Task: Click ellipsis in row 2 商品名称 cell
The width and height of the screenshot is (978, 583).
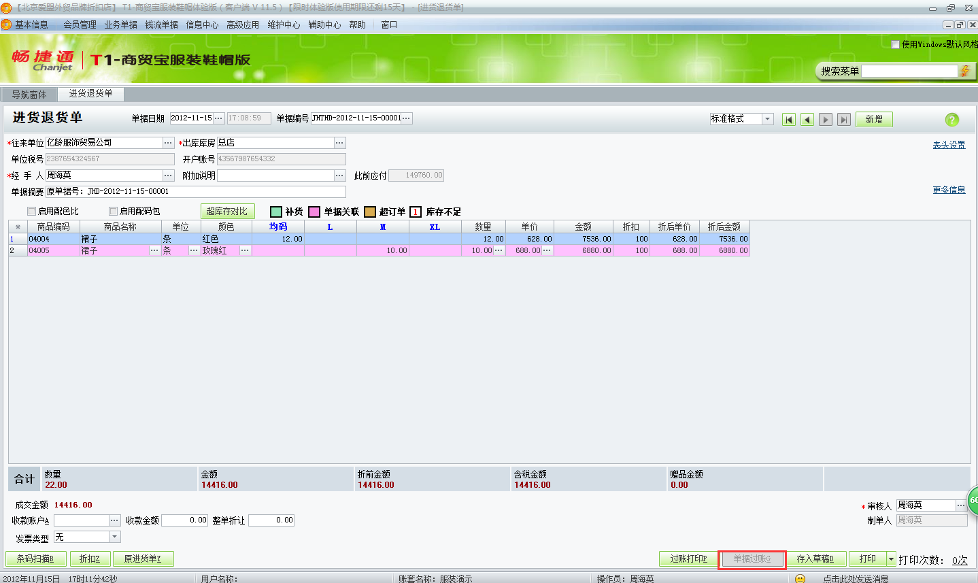Action: click(x=154, y=251)
